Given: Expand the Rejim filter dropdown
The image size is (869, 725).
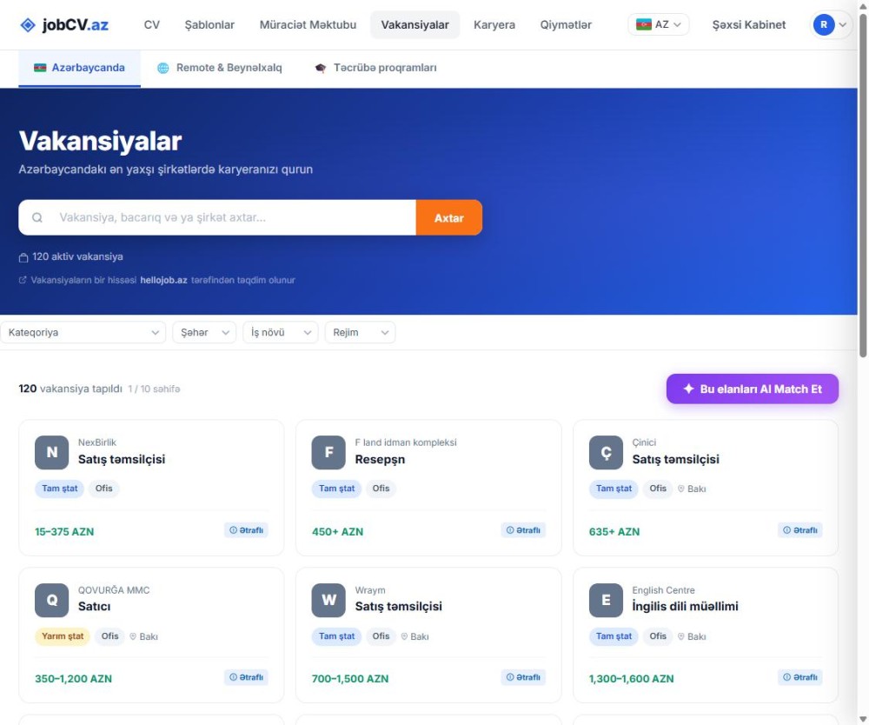Looking at the screenshot, I should point(361,333).
